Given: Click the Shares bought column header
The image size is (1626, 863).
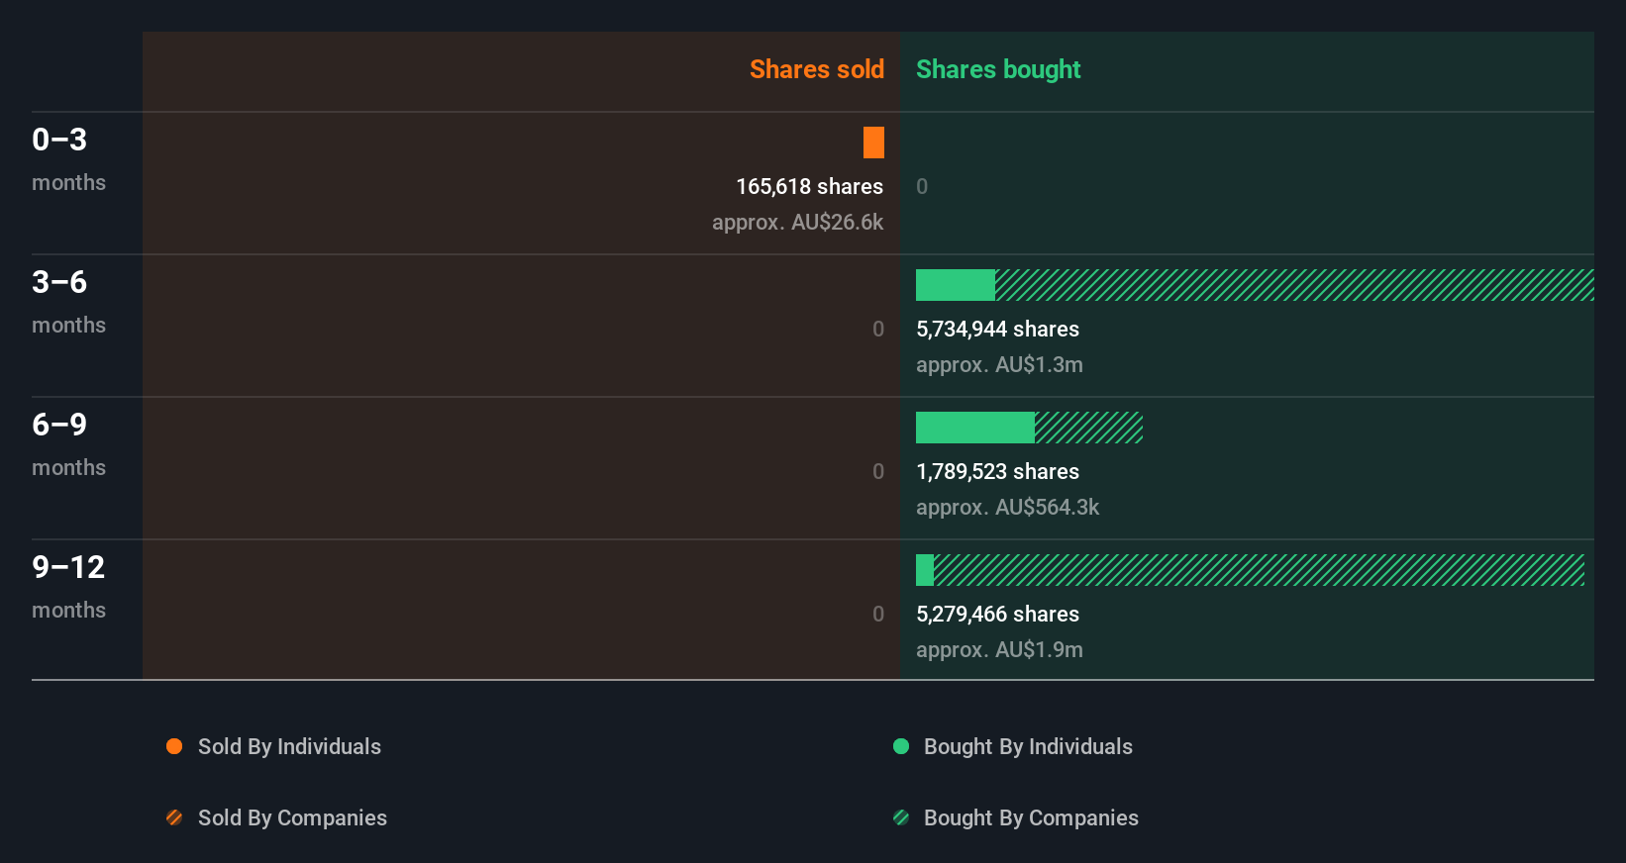Looking at the screenshot, I should point(998,69).
